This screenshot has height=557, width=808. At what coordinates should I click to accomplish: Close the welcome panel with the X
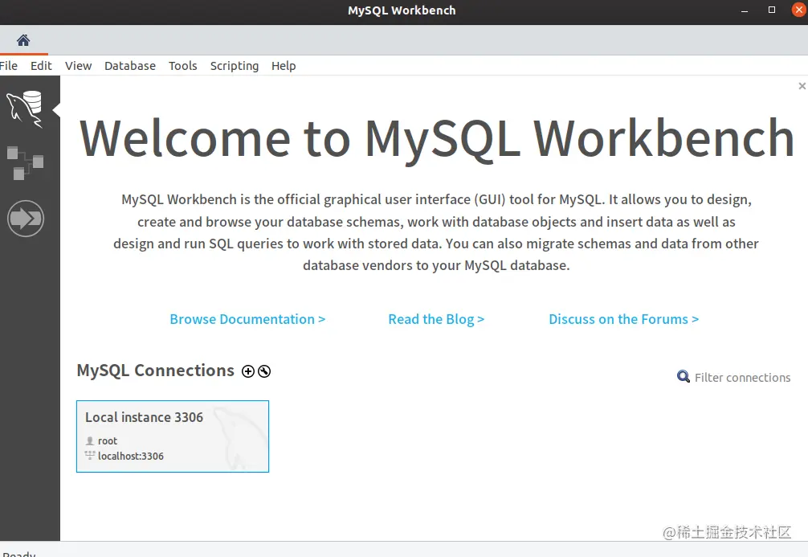coord(802,86)
